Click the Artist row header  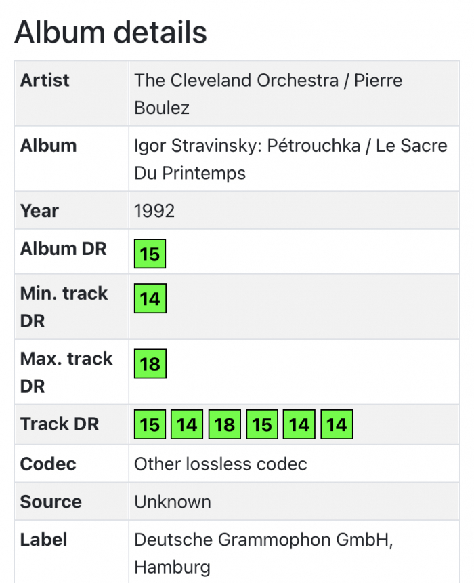pyautogui.click(x=45, y=81)
